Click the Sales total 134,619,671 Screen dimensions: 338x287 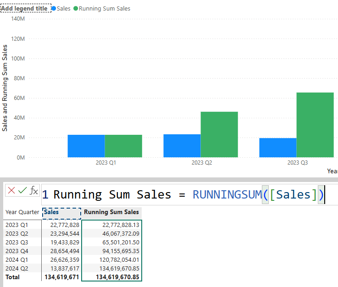[61, 277]
